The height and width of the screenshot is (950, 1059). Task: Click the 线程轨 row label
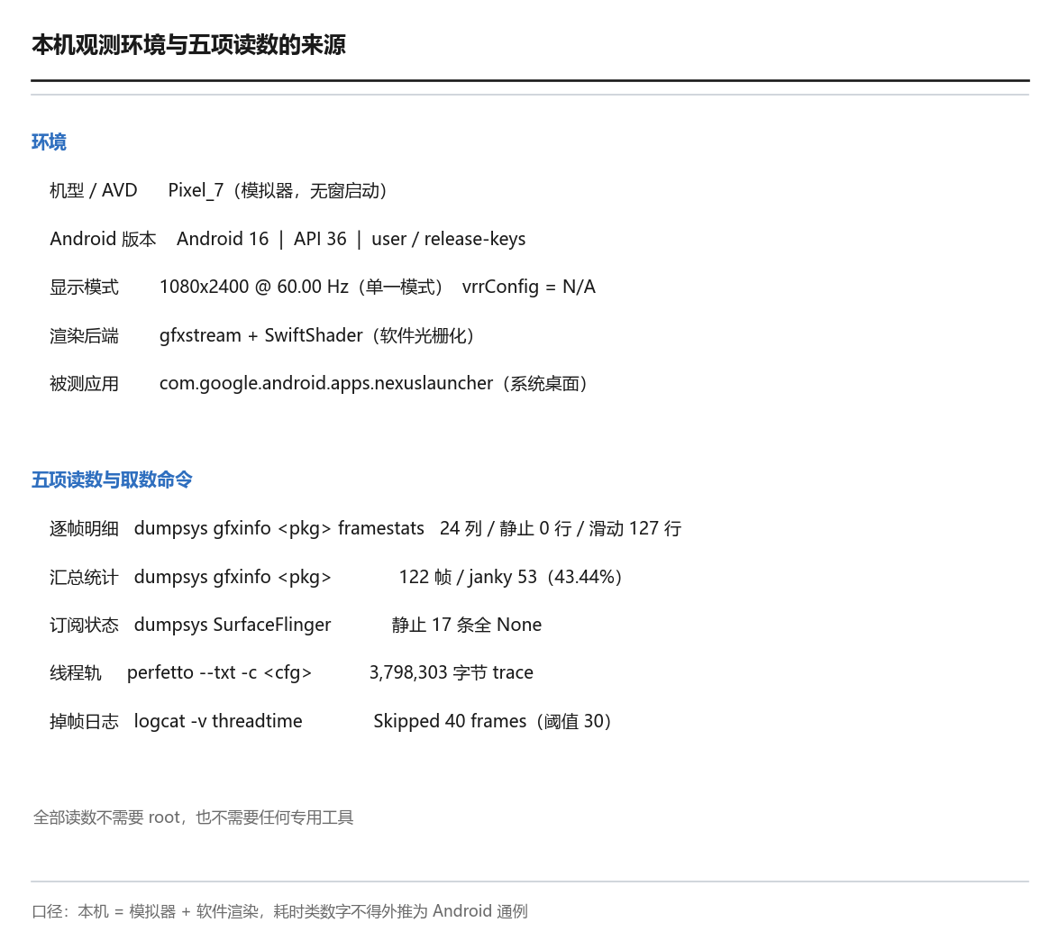tap(75, 673)
